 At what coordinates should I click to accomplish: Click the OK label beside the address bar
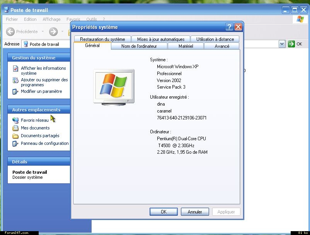(x=299, y=44)
